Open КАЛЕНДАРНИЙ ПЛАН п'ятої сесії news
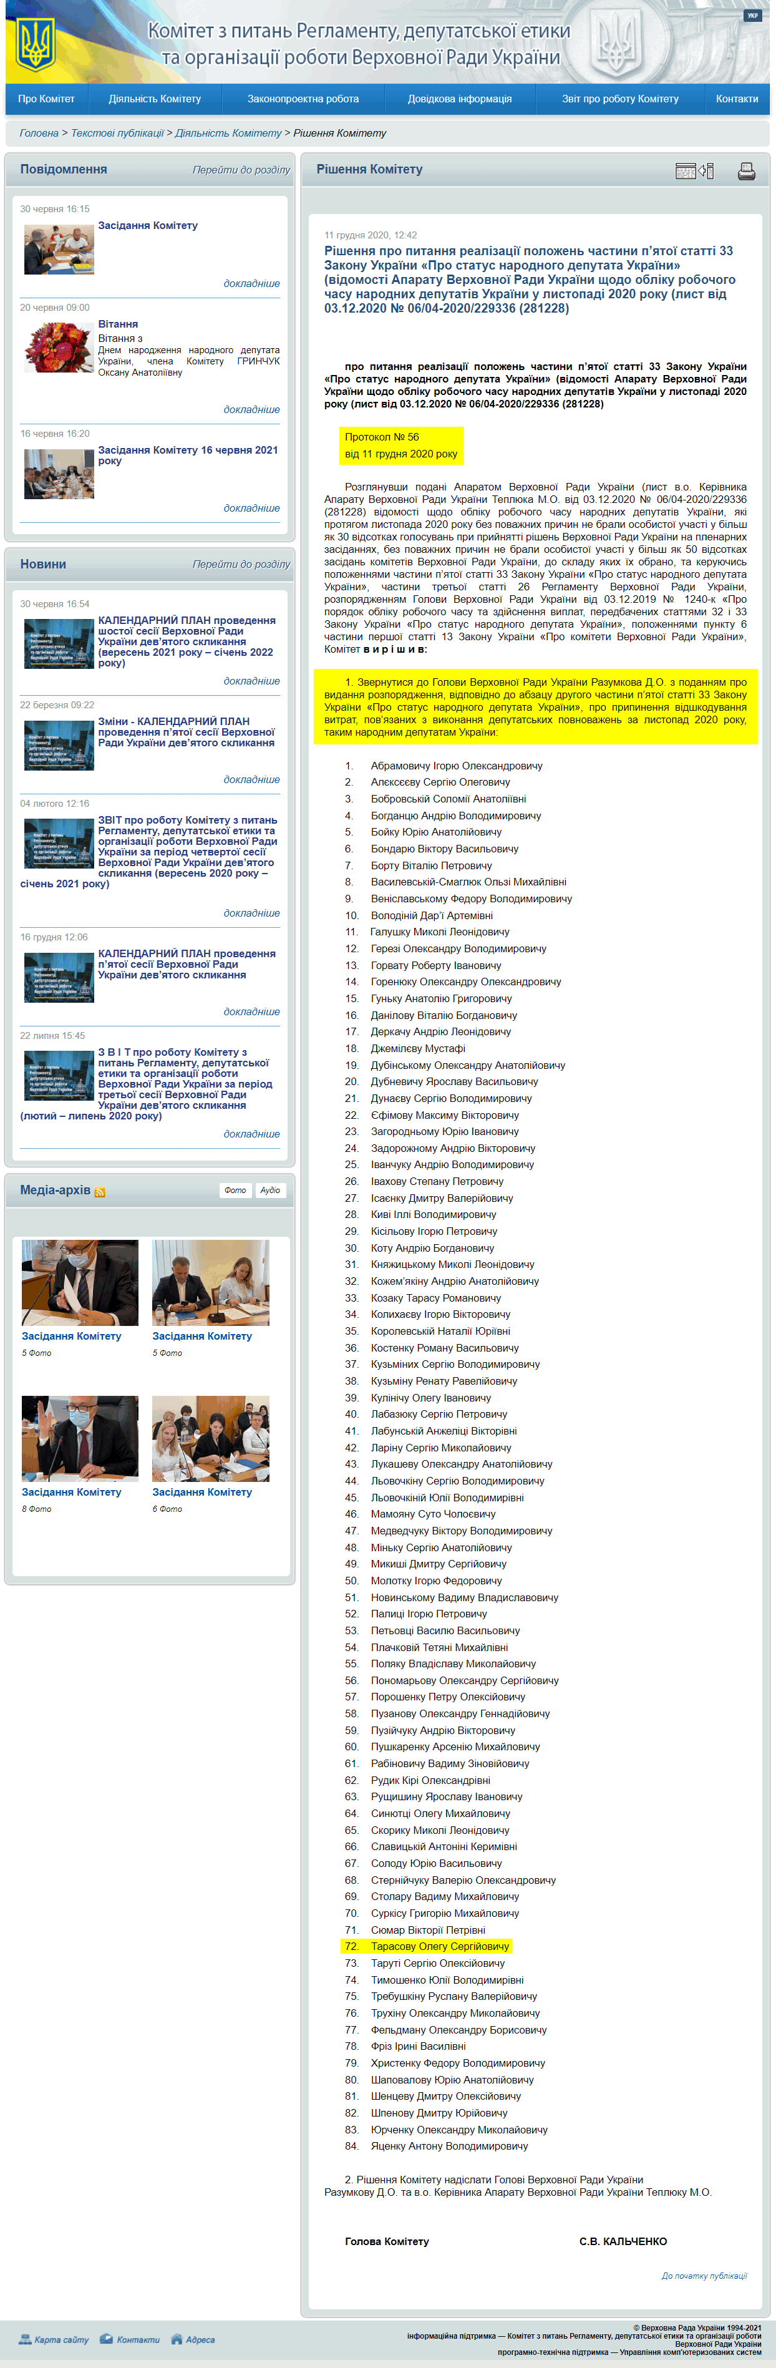Viewport: 776px width, 2368px height. pyautogui.click(x=187, y=964)
